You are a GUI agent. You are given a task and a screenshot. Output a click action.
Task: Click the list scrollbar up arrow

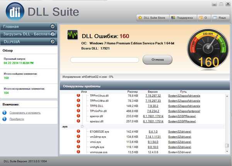coord(227,96)
